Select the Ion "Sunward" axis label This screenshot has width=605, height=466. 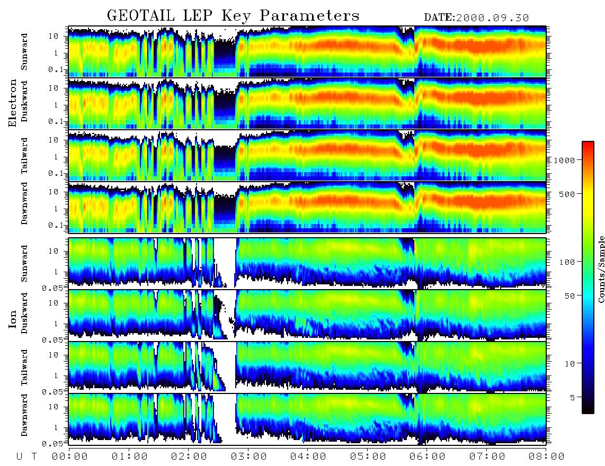coord(24,263)
